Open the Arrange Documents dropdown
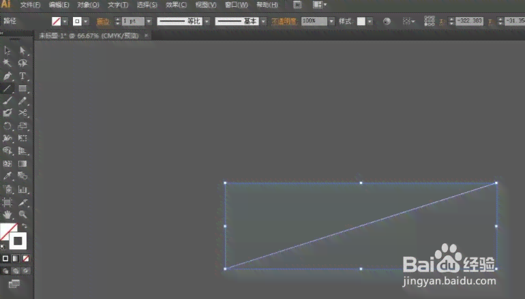Image resolution: width=525 pixels, height=299 pixels. point(319,5)
